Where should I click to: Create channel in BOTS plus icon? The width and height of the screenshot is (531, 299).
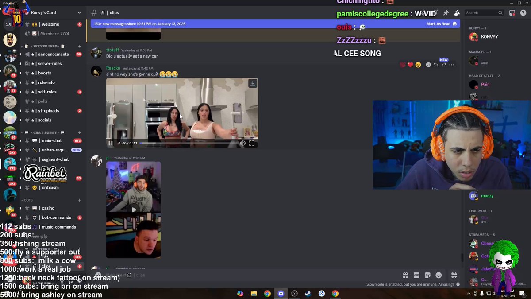click(x=79, y=200)
